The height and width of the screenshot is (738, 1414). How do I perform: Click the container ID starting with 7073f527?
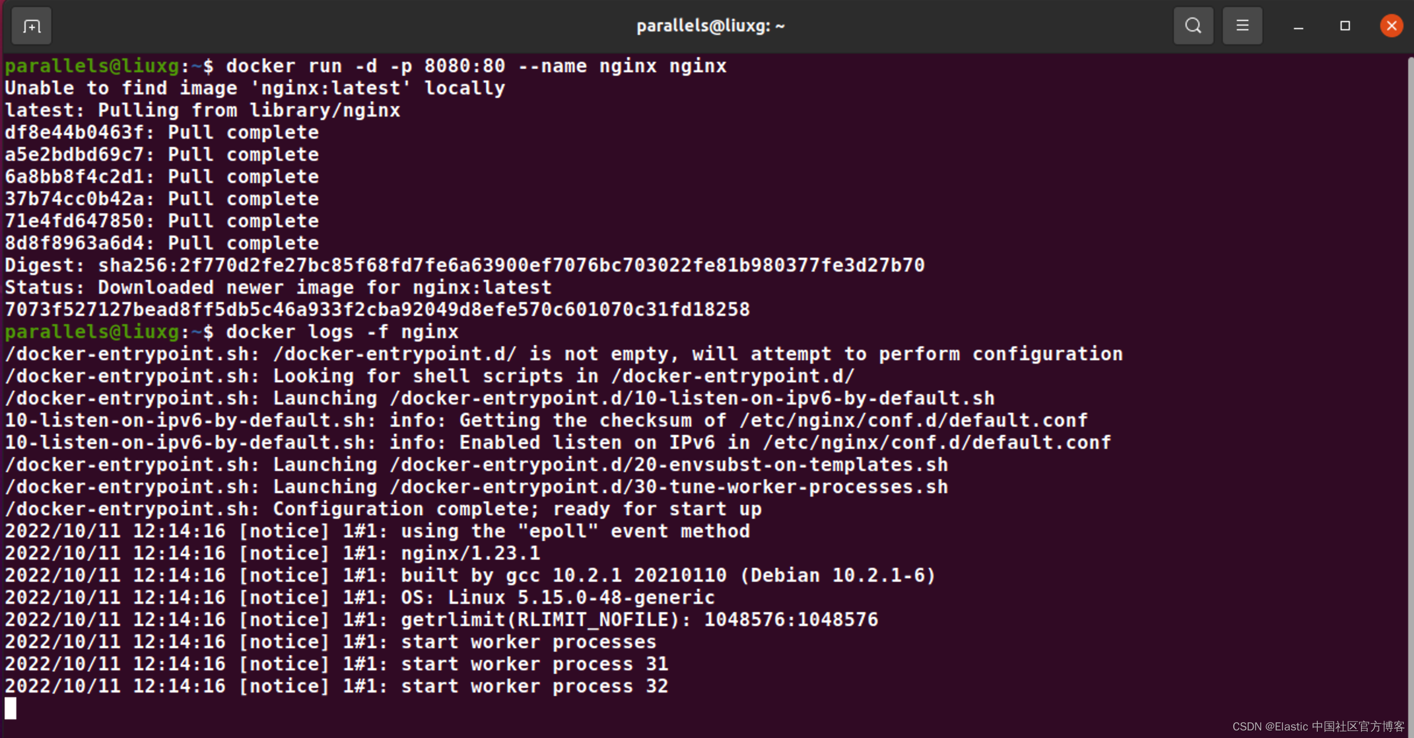point(377,310)
